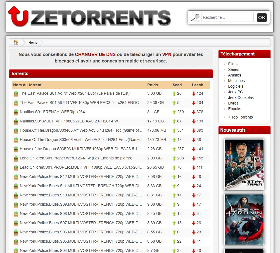
Task: Open the CHANGER DE DNS link
Action: point(95,54)
